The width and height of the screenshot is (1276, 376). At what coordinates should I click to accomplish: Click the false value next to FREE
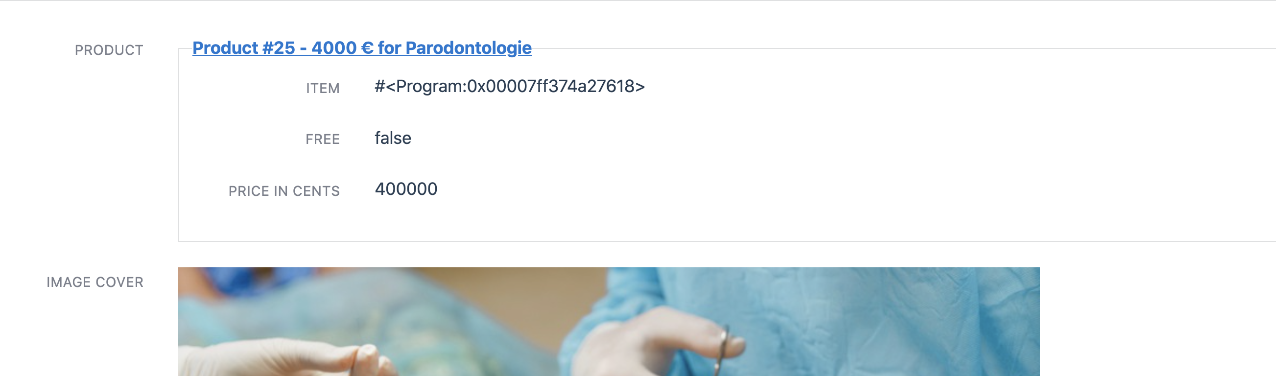coord(393,138)
